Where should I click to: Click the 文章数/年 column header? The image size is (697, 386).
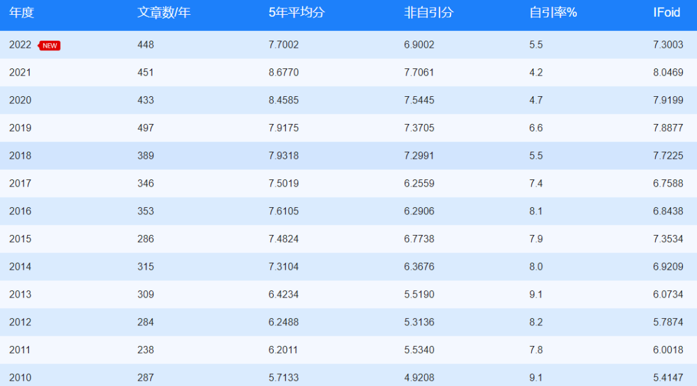click(163, 12)
